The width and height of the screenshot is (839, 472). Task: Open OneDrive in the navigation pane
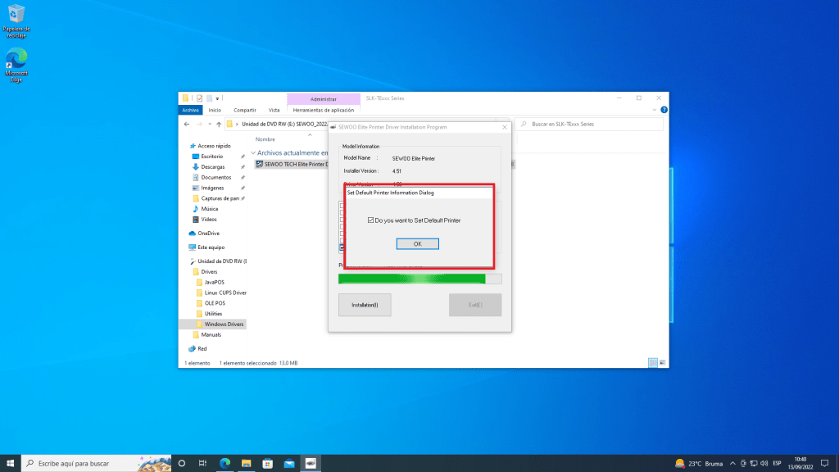tap(208, 233)
